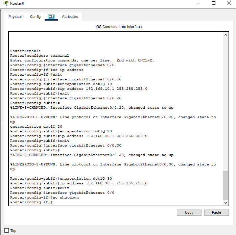Open the Physical tab
Viewport: 236px width, 235px height.
(x=15, y=17)
